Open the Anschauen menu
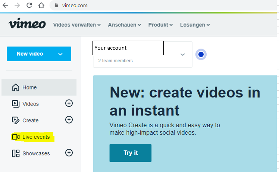 click(x=124, y=25)
